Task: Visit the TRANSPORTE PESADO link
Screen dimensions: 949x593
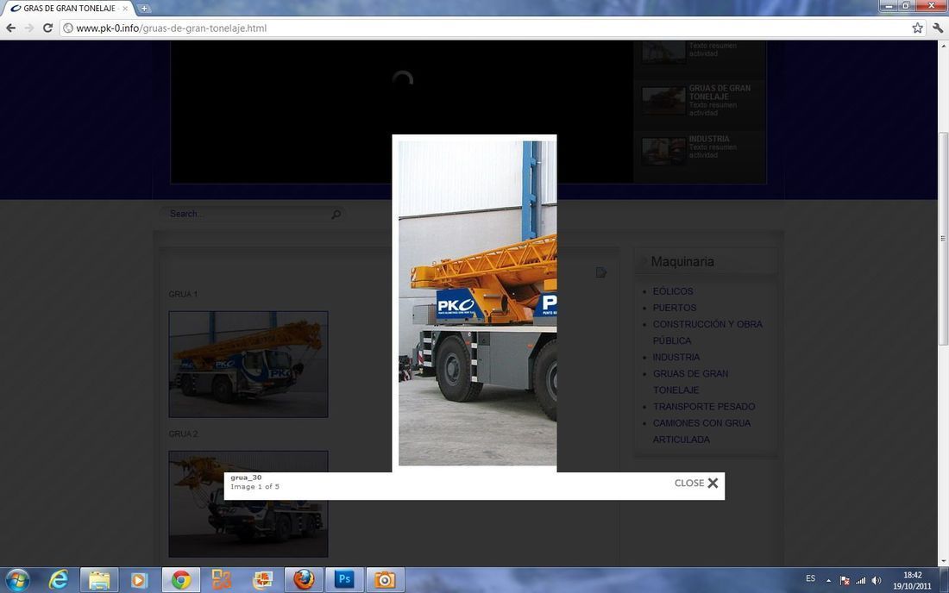Action: pyautogui.click(x=704, y=407)
